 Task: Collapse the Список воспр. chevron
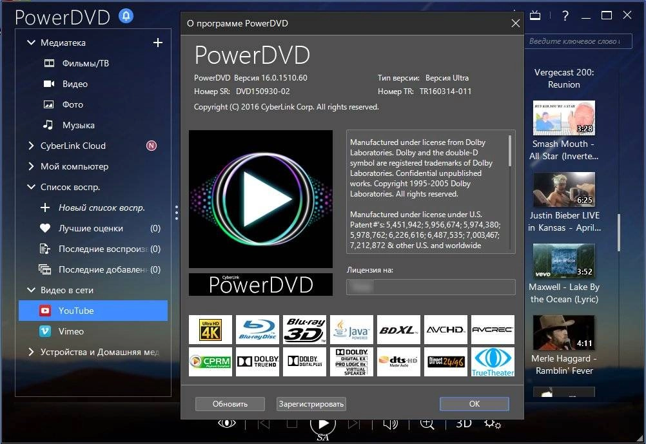click(x=31, y=187)
